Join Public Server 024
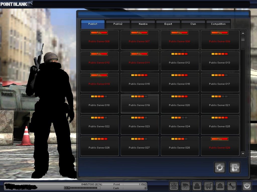The height and width of the screenshot is (192, 257). (x=180, y=125)
